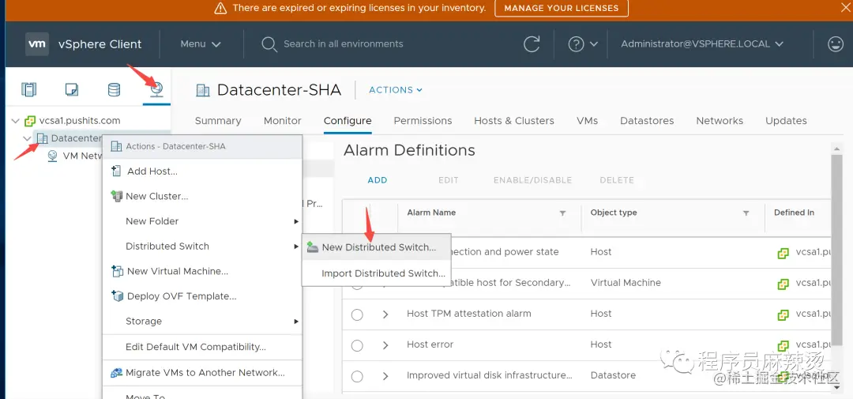Open the ACTIONS dropdown
The image size is (853, 399).
(x=396, y=90)
